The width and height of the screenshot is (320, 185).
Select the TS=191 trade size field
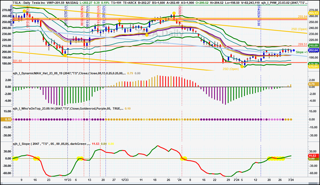(116, 3)
